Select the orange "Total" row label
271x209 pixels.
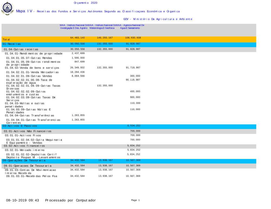coord(7,40)
